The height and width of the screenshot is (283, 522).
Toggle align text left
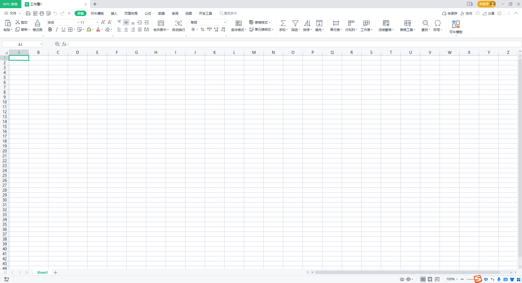pos(119,29)
